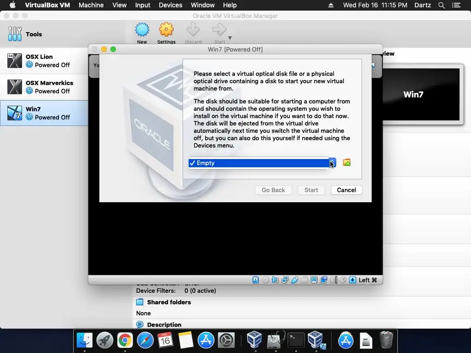Click the shared folders status icon
The width and height of the screenshot is (471, 353).
[304, 280]
